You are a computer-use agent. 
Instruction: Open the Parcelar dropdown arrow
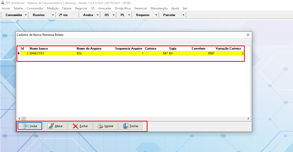183,15
